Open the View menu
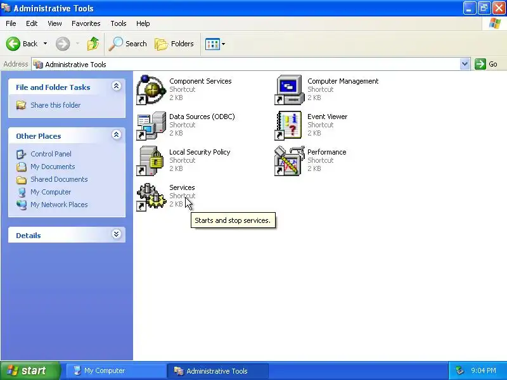507x380 pixels. (55, 23)
